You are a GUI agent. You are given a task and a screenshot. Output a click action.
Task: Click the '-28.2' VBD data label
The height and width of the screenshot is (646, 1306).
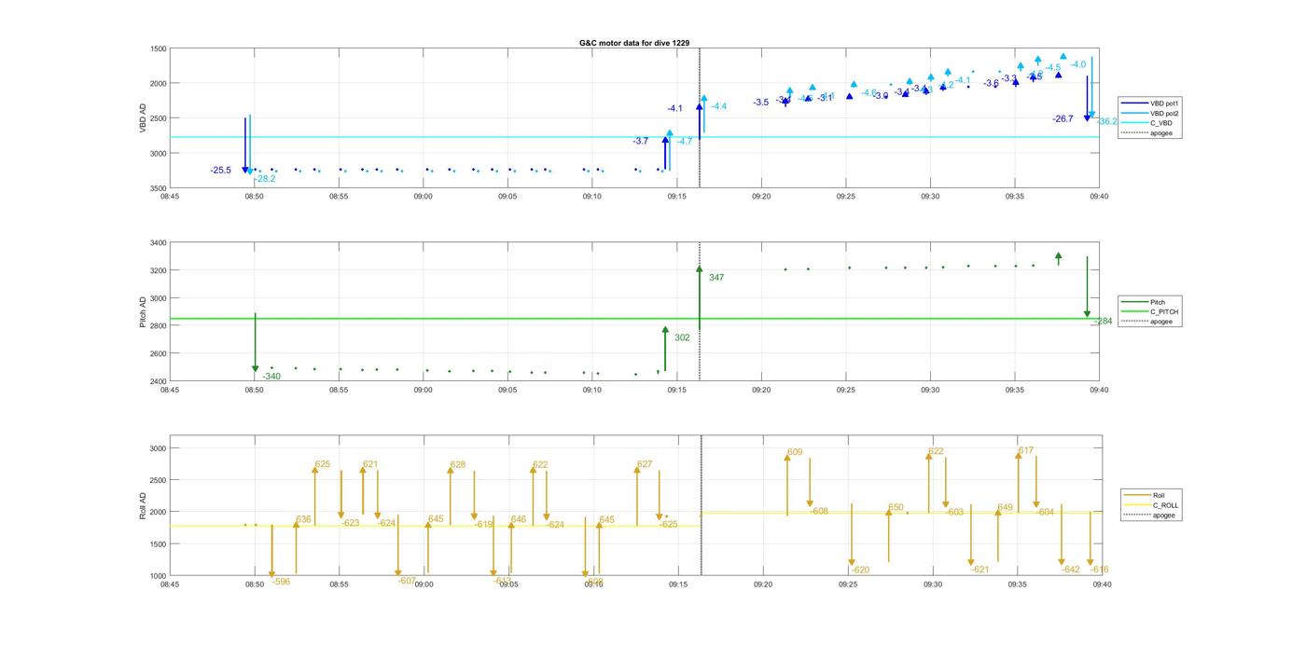tap(265, 179)
